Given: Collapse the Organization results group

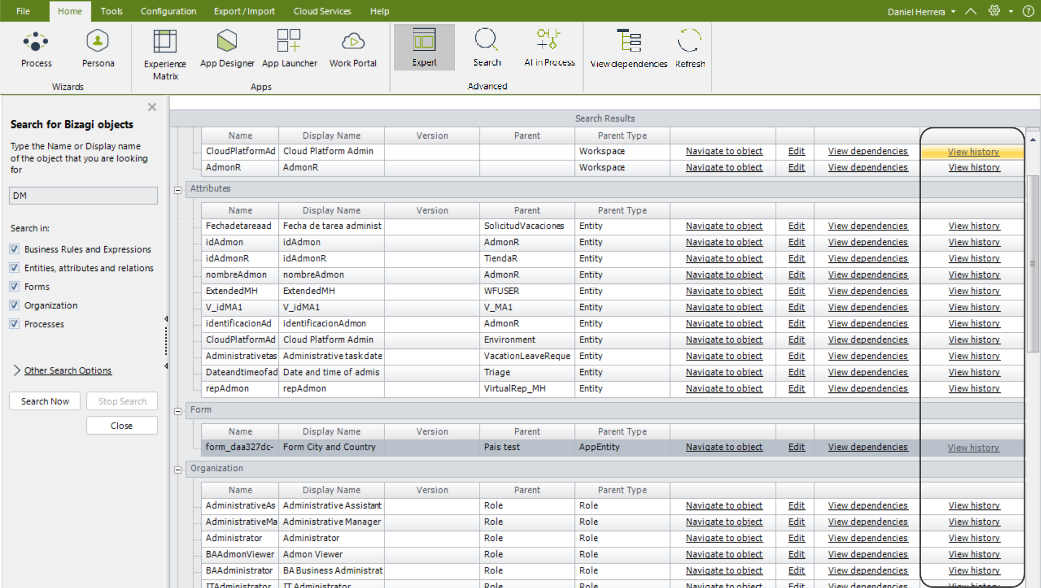Looking at the screenshot, I should point(177,469).
